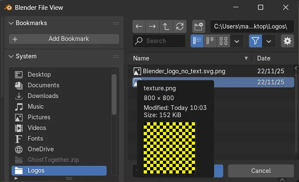Click the image icon beside Blender_logo file
Viewport: 299px width, 182px height.
tap(137, 71)
